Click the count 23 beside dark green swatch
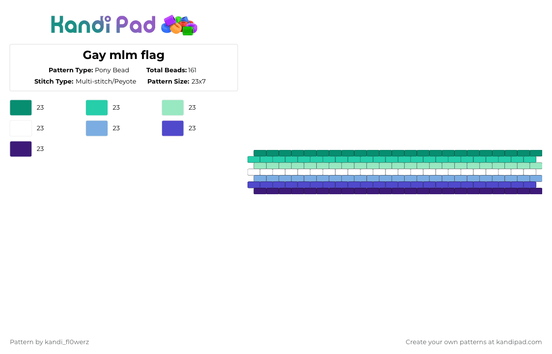The height and width of the screenshot is (354, 552). pos(40,108)
